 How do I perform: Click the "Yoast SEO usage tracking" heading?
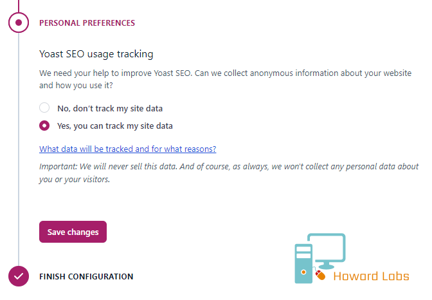tap(96, 54)
